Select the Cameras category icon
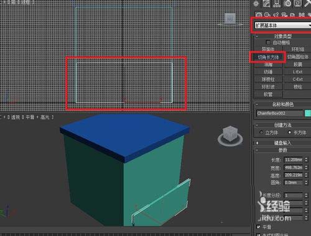 pos(284,15)
